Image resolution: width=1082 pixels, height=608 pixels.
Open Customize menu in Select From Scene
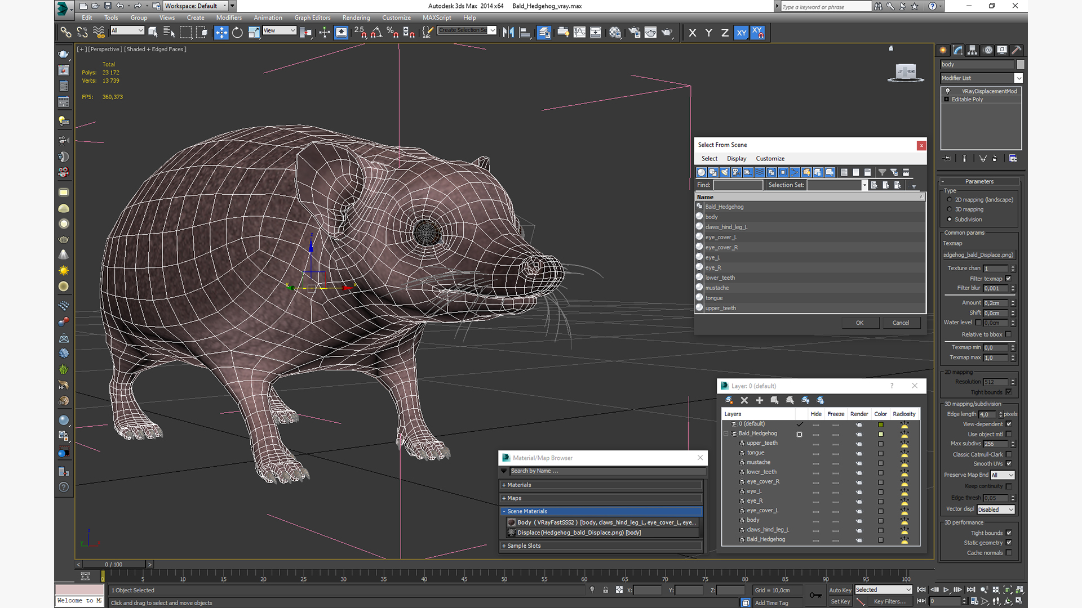click(x=770, y=159)
